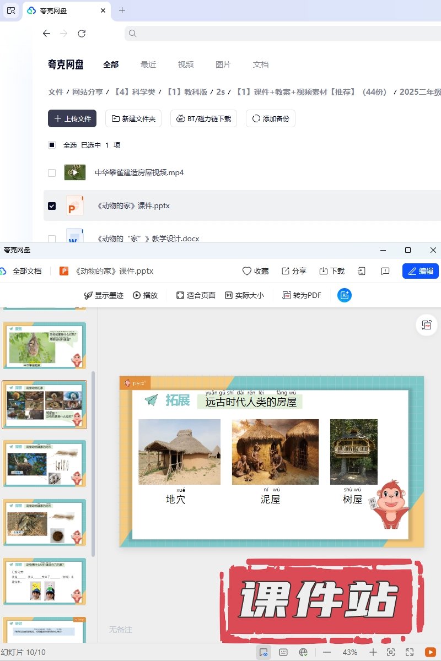
Task: Click the browser address search field
Action: pyautogui.click(x=281, y=34)
